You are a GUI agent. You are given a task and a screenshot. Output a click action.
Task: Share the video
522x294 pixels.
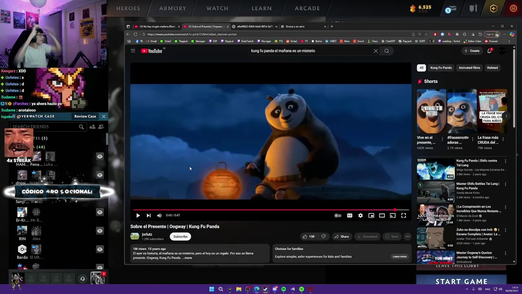[x=342, y=236]
